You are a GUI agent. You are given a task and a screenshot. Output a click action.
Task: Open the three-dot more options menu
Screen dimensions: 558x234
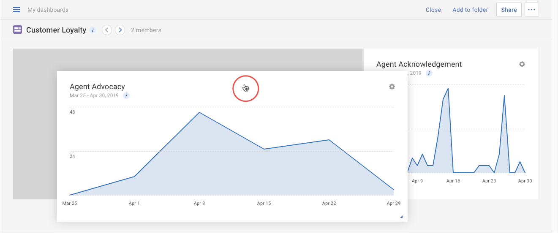pos(531,10)
